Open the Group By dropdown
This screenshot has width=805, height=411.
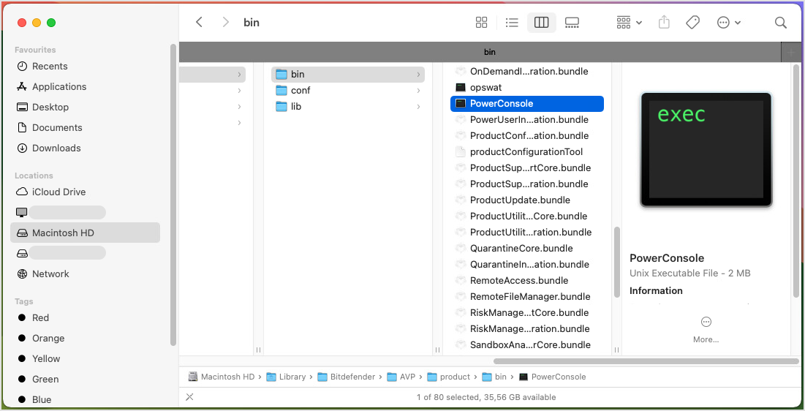coord(629,23)
